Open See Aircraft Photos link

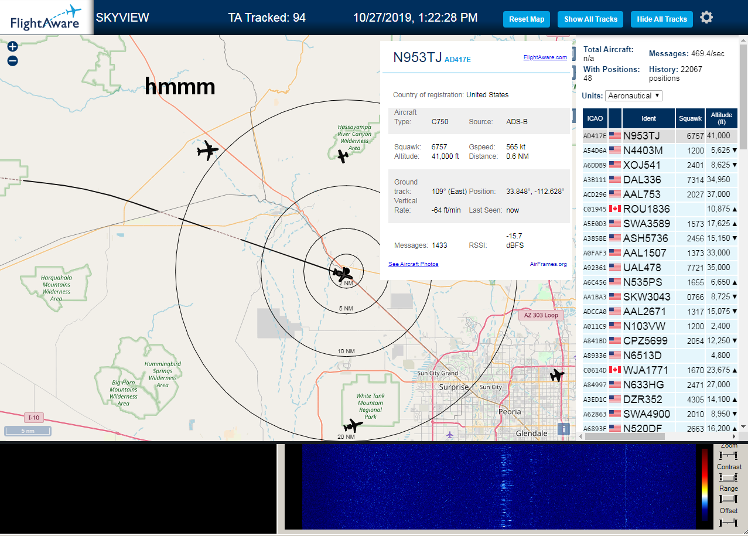point(413,264)
